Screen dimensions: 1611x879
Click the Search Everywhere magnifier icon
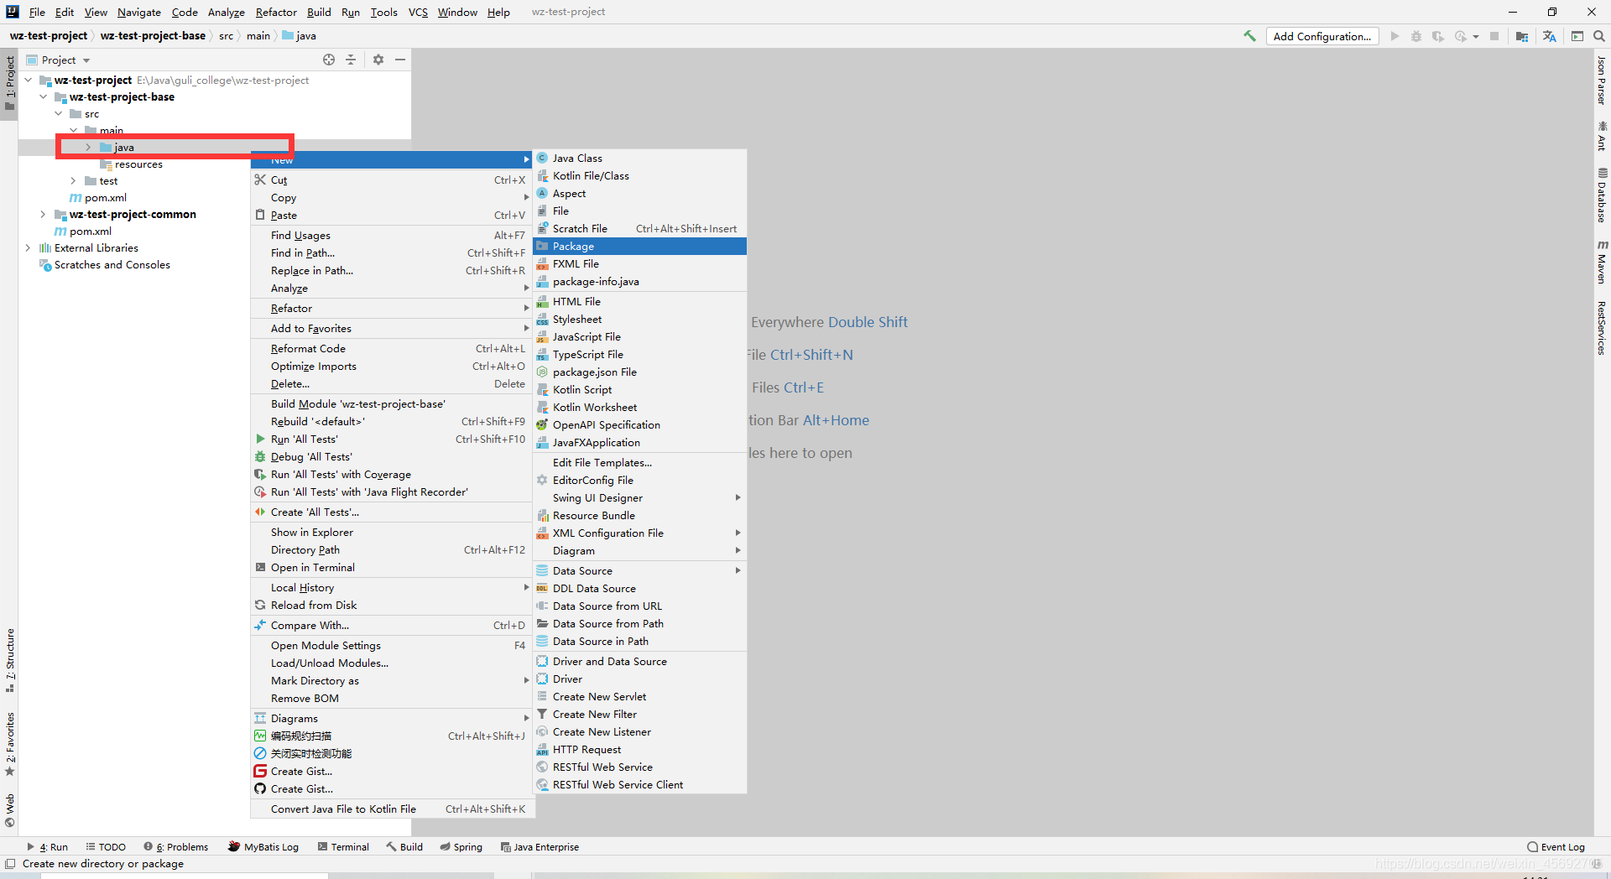pos(1599,36)
